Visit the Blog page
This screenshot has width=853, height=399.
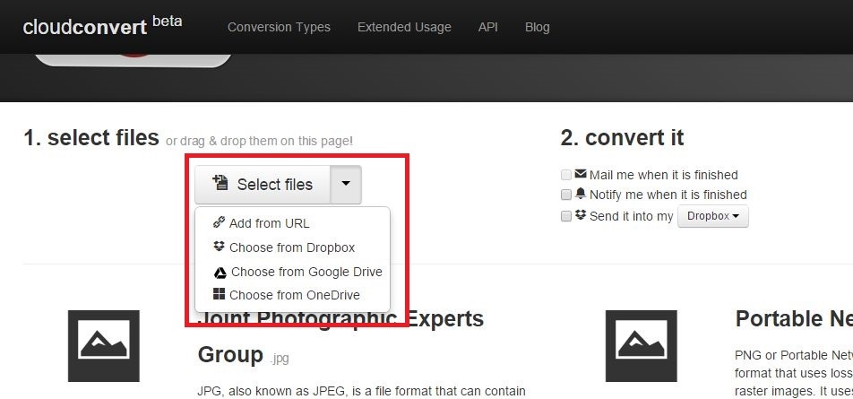click(x=537, y=27)
